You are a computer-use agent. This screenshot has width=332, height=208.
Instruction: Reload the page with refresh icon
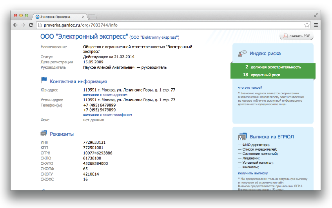pos(31,25)
